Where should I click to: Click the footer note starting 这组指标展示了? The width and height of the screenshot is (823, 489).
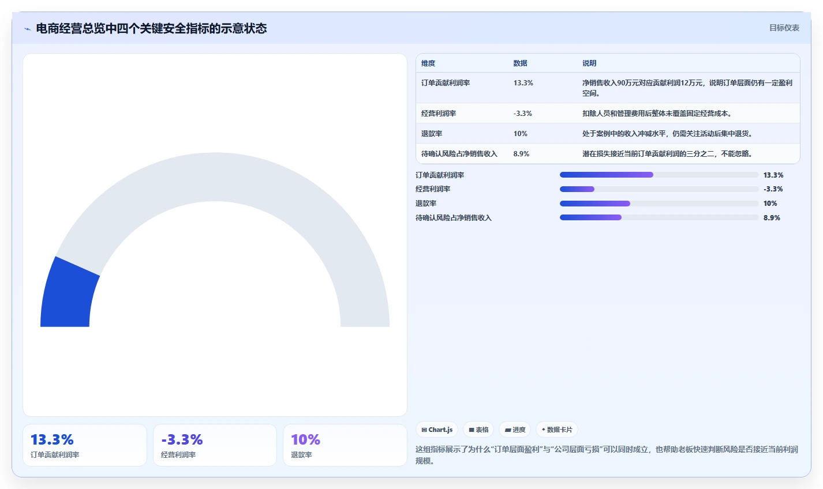(607, 455)
